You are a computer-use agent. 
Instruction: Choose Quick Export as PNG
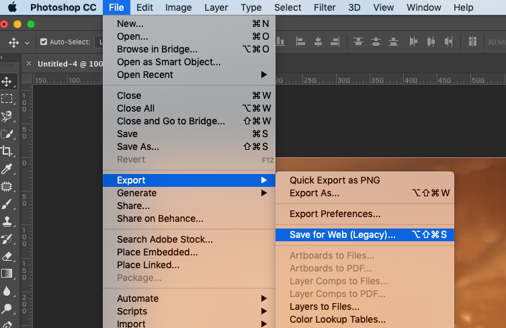[x=365, y=180]
